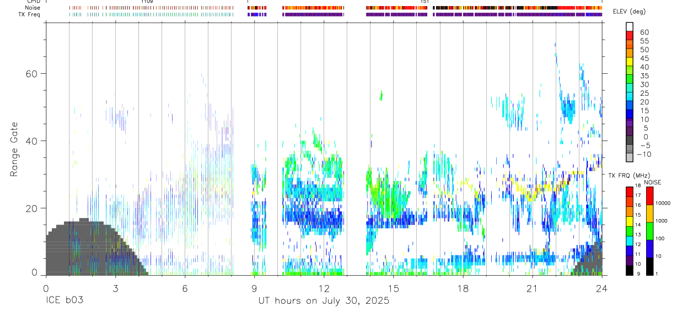Click y-axis tick label '60' on Range Gate axis
Image resolution: width=677 pixels, height=312 pixels.
click(x=31, y=74)
